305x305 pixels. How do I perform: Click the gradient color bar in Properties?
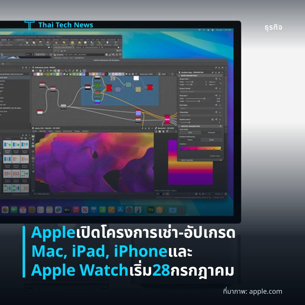coord(201,149)
